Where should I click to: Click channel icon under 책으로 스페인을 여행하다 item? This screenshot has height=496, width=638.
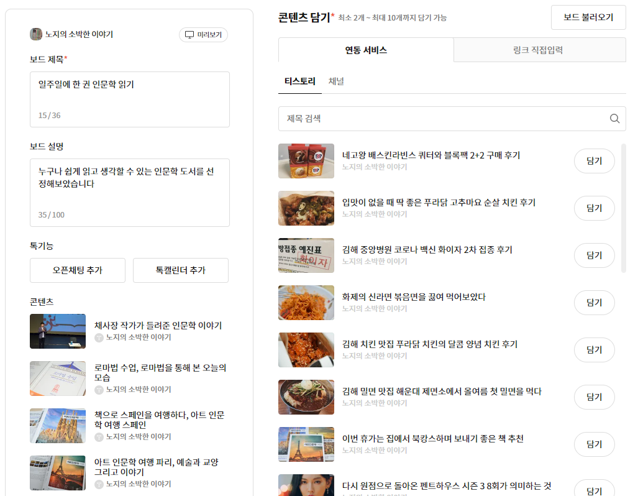point(99,437)
